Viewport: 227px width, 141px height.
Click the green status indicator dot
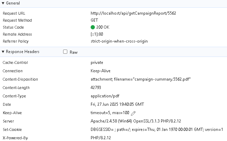point(93,27)
